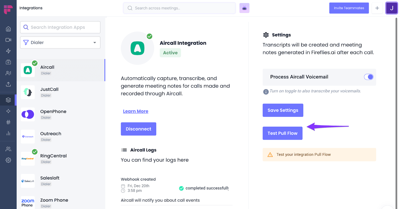Focus the Search Integration Apps field
Screen dimensions: 400x209
coord(60,27)
